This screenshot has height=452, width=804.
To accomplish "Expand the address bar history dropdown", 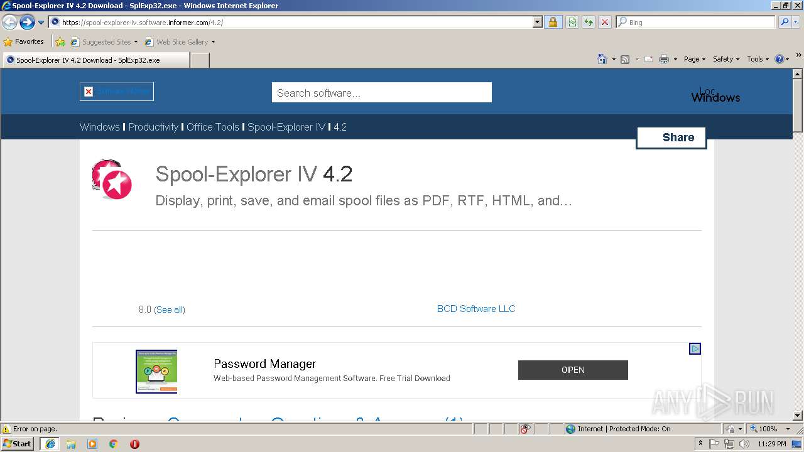I will (x=538, y=22).
